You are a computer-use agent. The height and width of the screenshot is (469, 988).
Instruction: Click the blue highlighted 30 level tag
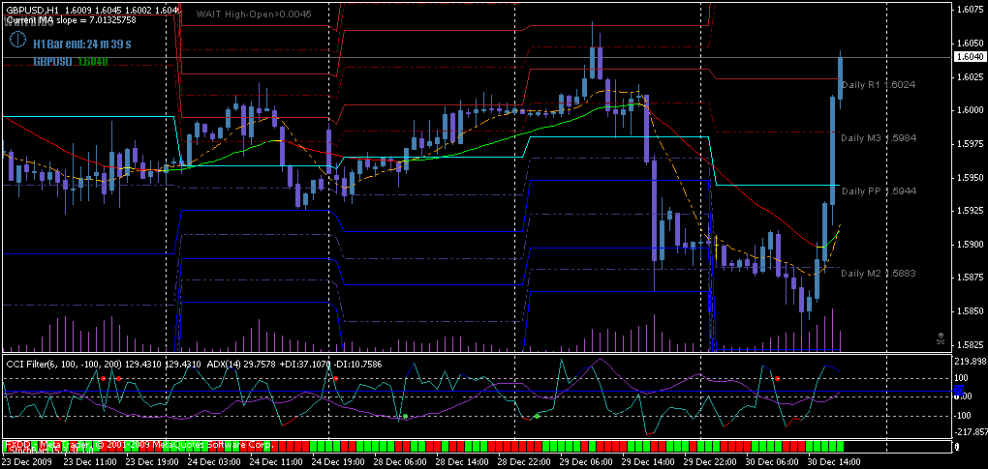pyautogui.click(x=959, y=391)
